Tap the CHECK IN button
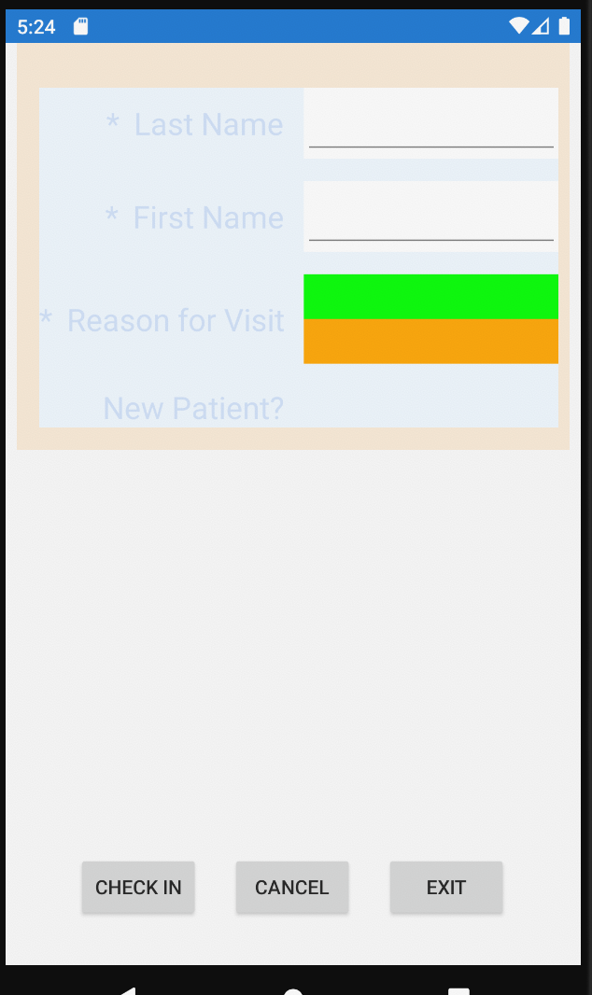 [138, 887]
